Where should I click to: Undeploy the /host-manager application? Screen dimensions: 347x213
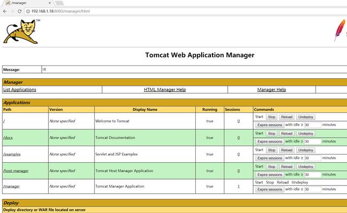[306, 167]
